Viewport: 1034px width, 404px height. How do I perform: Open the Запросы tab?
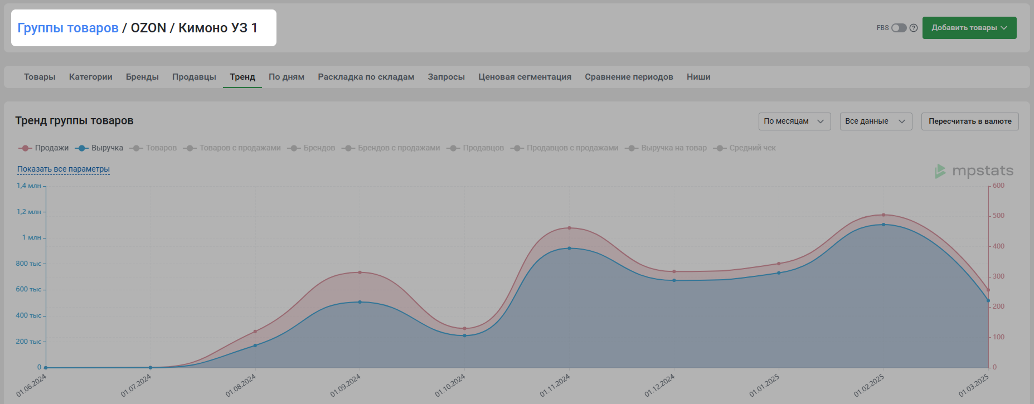click(446, 77)
